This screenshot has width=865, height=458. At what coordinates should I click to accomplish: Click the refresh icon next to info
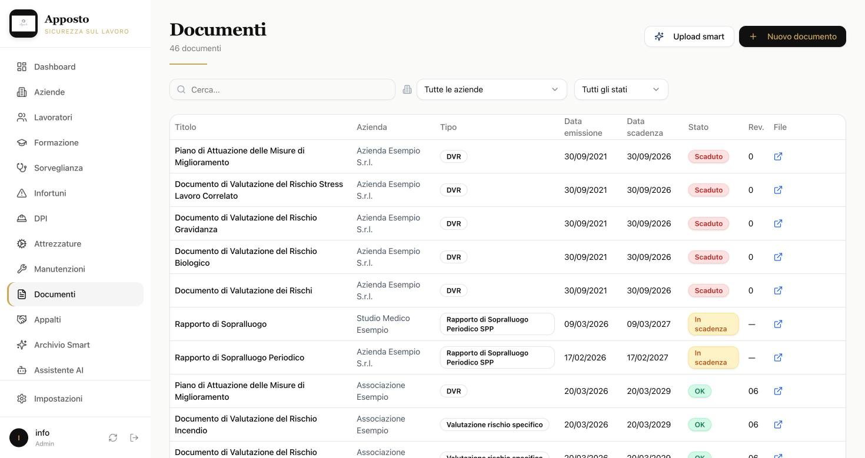coord(113,437)
